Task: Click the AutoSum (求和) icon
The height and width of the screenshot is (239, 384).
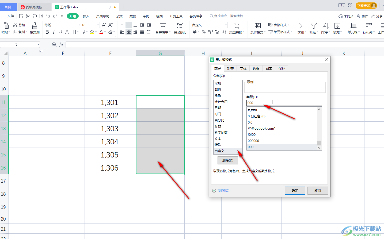Action: [302, 26]
